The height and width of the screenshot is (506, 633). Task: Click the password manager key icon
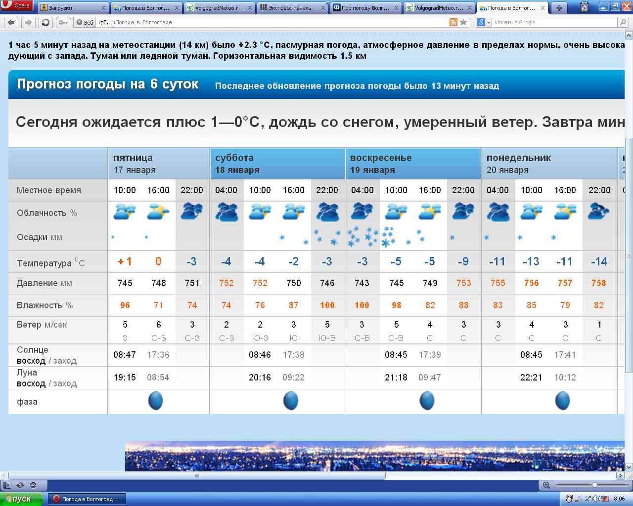(x=63, y=22)
